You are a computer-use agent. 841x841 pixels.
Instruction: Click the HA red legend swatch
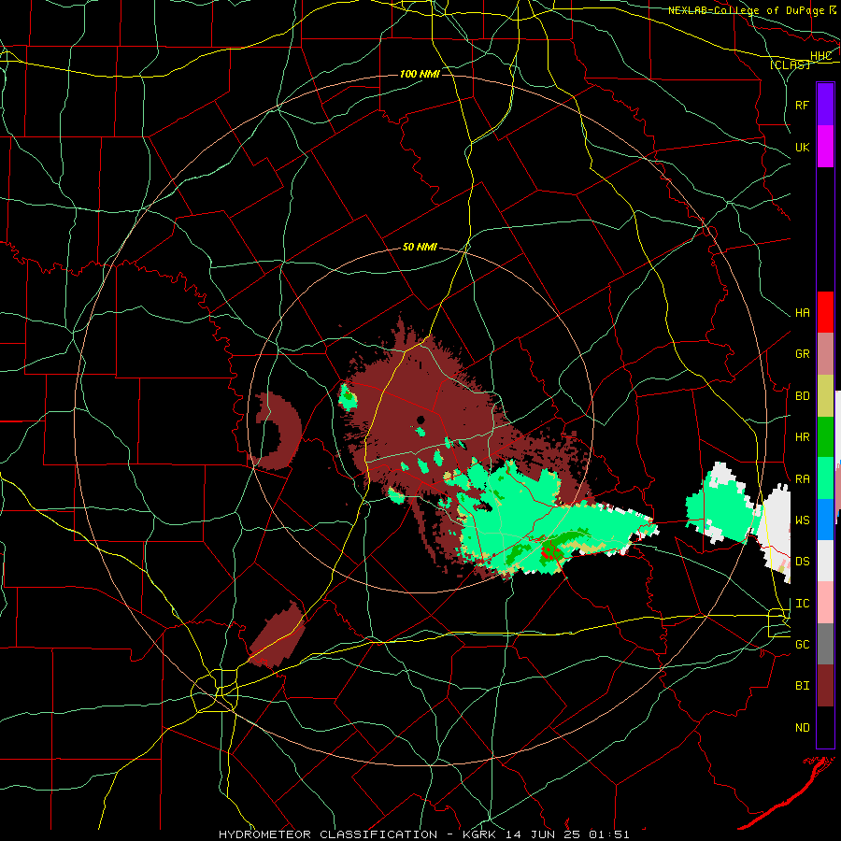825,312
